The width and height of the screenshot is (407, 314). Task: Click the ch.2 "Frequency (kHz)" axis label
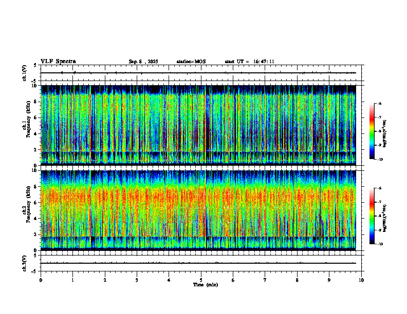pos(28,204)
